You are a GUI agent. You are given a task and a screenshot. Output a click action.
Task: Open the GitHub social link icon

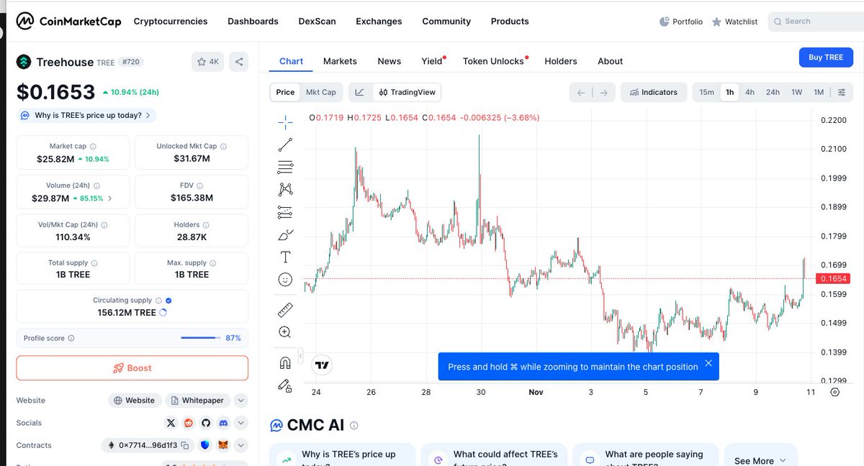coord(206,423)
